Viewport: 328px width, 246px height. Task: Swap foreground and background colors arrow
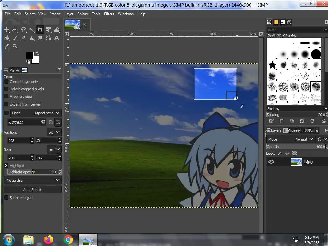[37, 53]
